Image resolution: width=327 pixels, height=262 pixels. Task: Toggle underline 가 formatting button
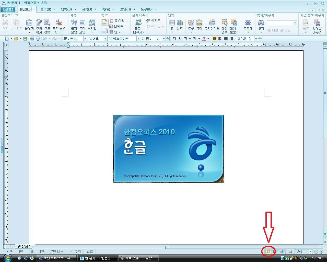185,39
